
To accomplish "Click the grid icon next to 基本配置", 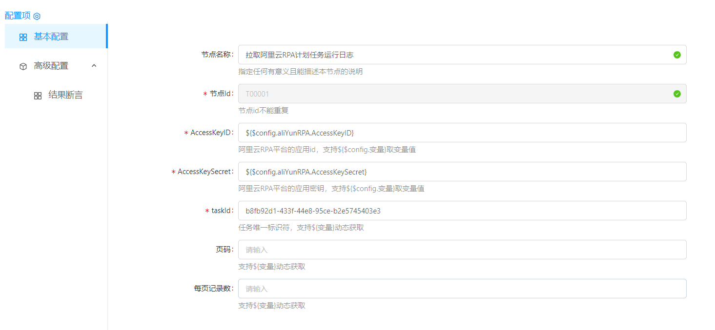I will [x=23, y=37].
